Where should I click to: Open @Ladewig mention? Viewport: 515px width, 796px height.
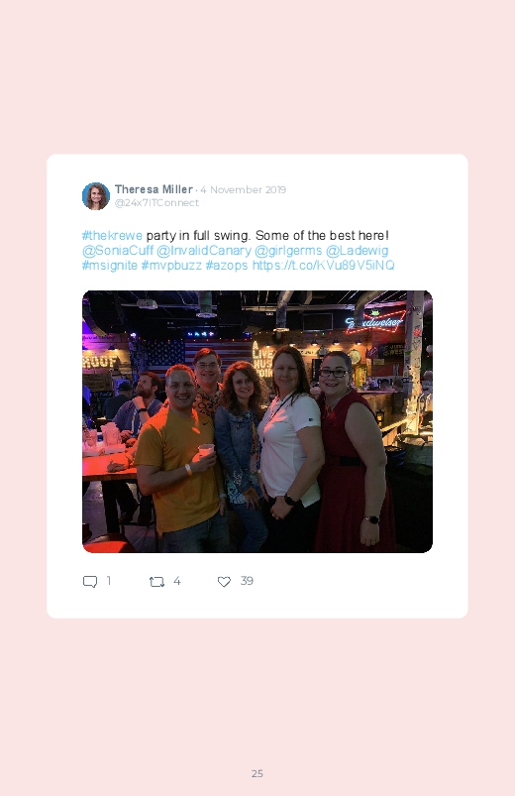(x=358, y=250)
